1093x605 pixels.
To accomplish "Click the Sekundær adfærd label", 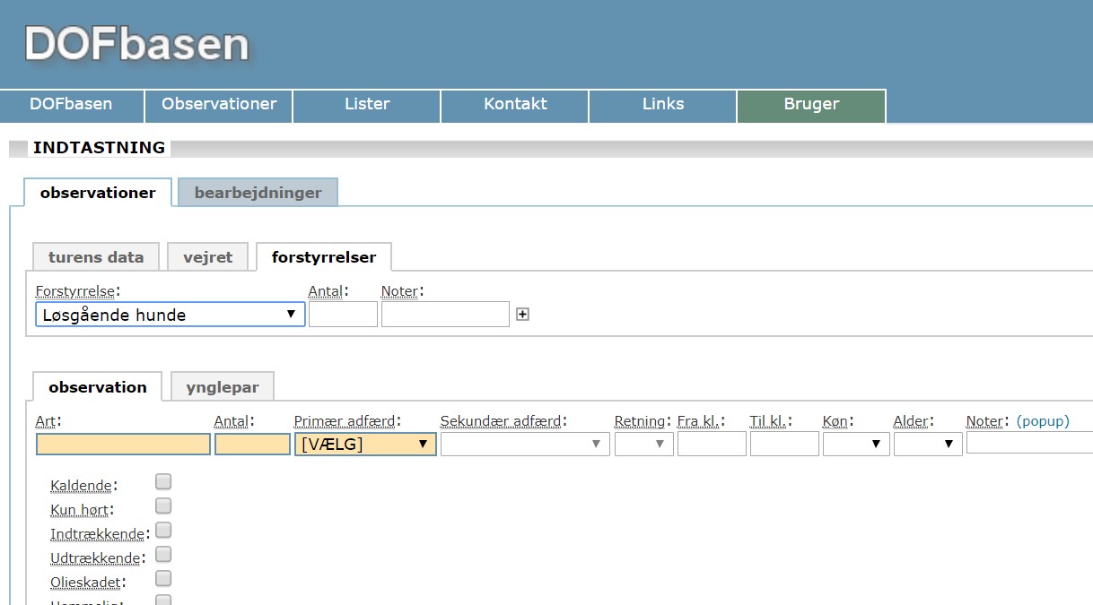I will (x=502, y=421).
